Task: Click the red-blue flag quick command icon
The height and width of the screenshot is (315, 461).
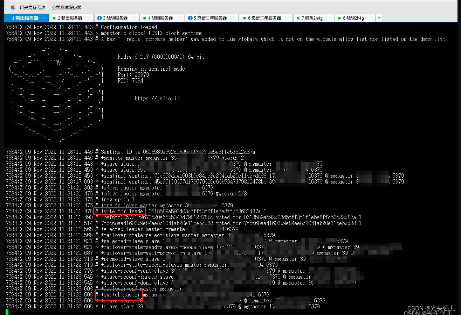Action: [13, 7]
